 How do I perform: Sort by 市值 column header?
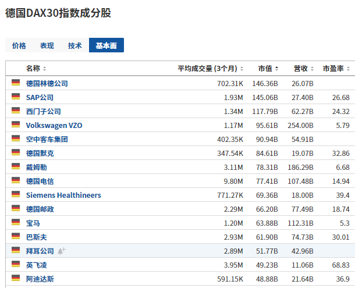(268, 69)
